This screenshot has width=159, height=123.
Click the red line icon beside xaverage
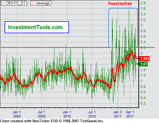pos(33,3)
